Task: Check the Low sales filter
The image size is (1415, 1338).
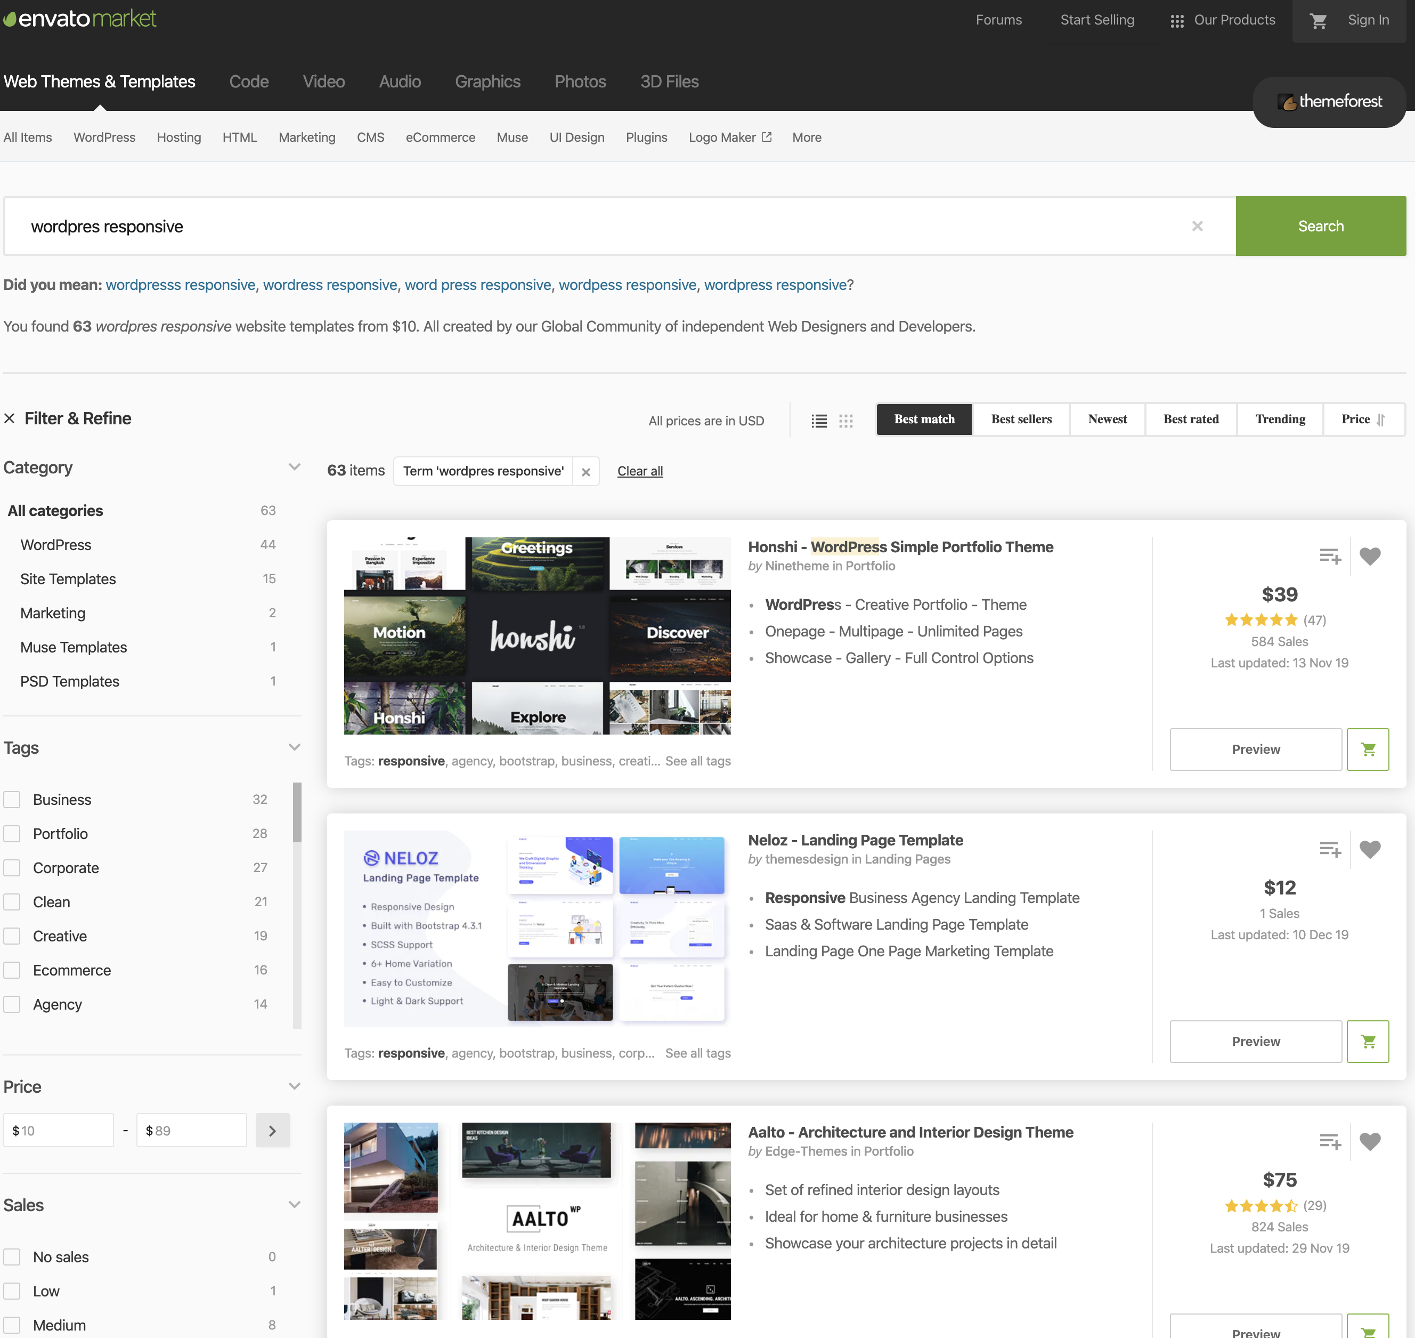Action: point(12,1291)
